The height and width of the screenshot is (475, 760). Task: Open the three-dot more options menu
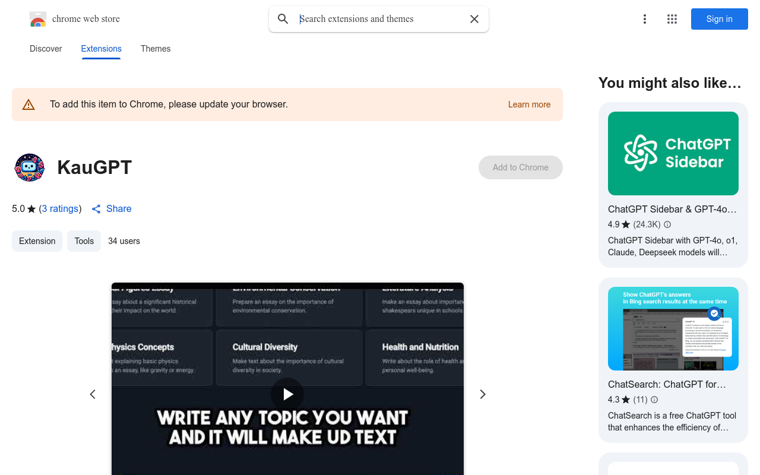click(644, 19)
